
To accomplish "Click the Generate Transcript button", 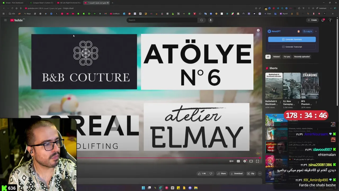I will click(x=292, y=47).
